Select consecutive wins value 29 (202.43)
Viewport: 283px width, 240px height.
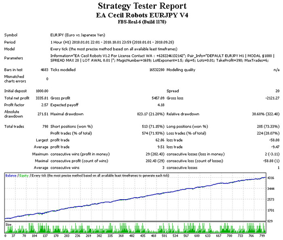(x=155, y=154)
